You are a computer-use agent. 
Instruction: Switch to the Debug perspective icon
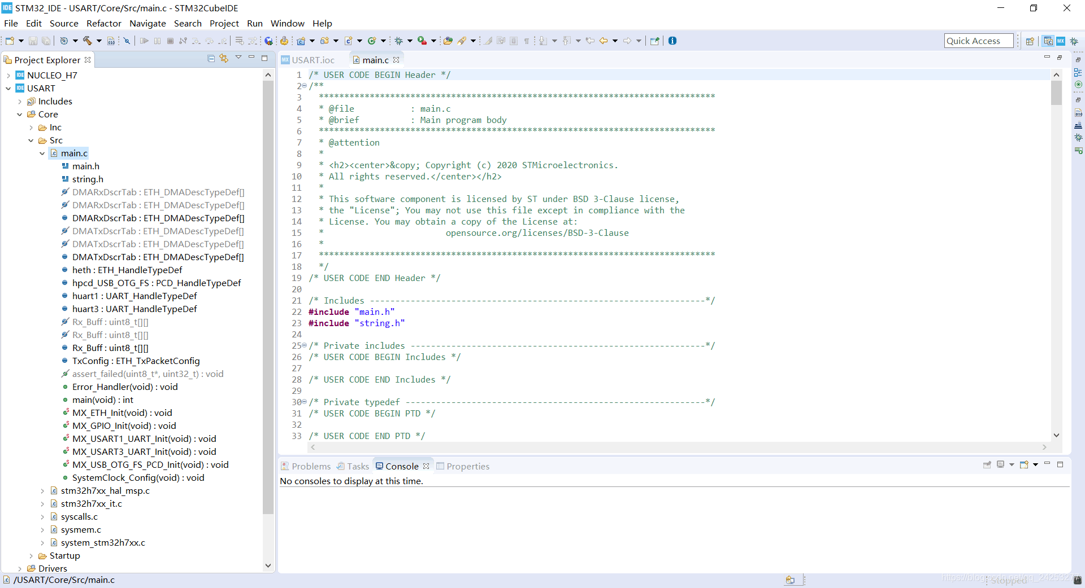tap(1074, 41)
